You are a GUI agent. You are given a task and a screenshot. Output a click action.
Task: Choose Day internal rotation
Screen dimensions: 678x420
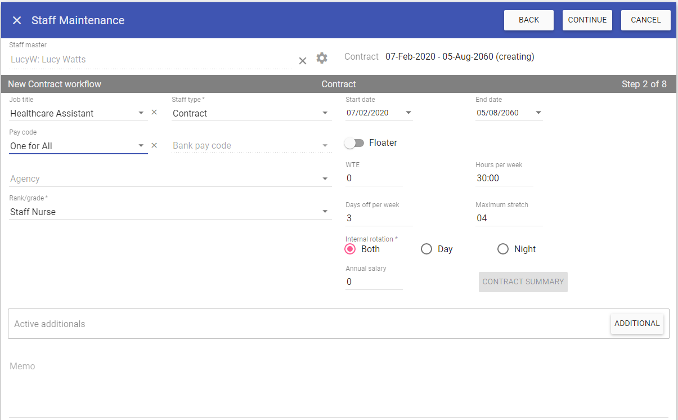426,249
